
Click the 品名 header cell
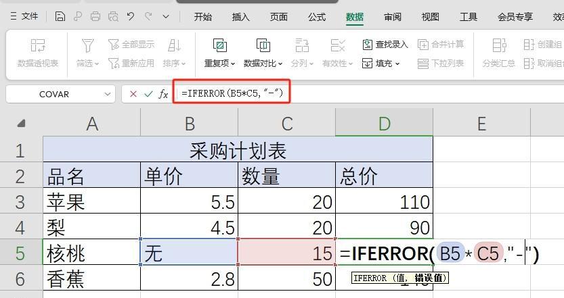click(x=91, y=175)
